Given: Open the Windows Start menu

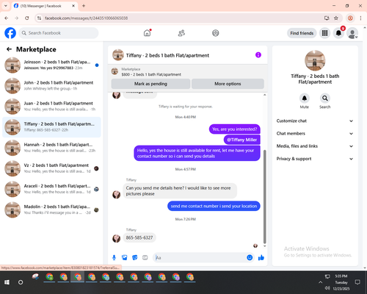Looking at the screenshot, I should coord(7,282).
